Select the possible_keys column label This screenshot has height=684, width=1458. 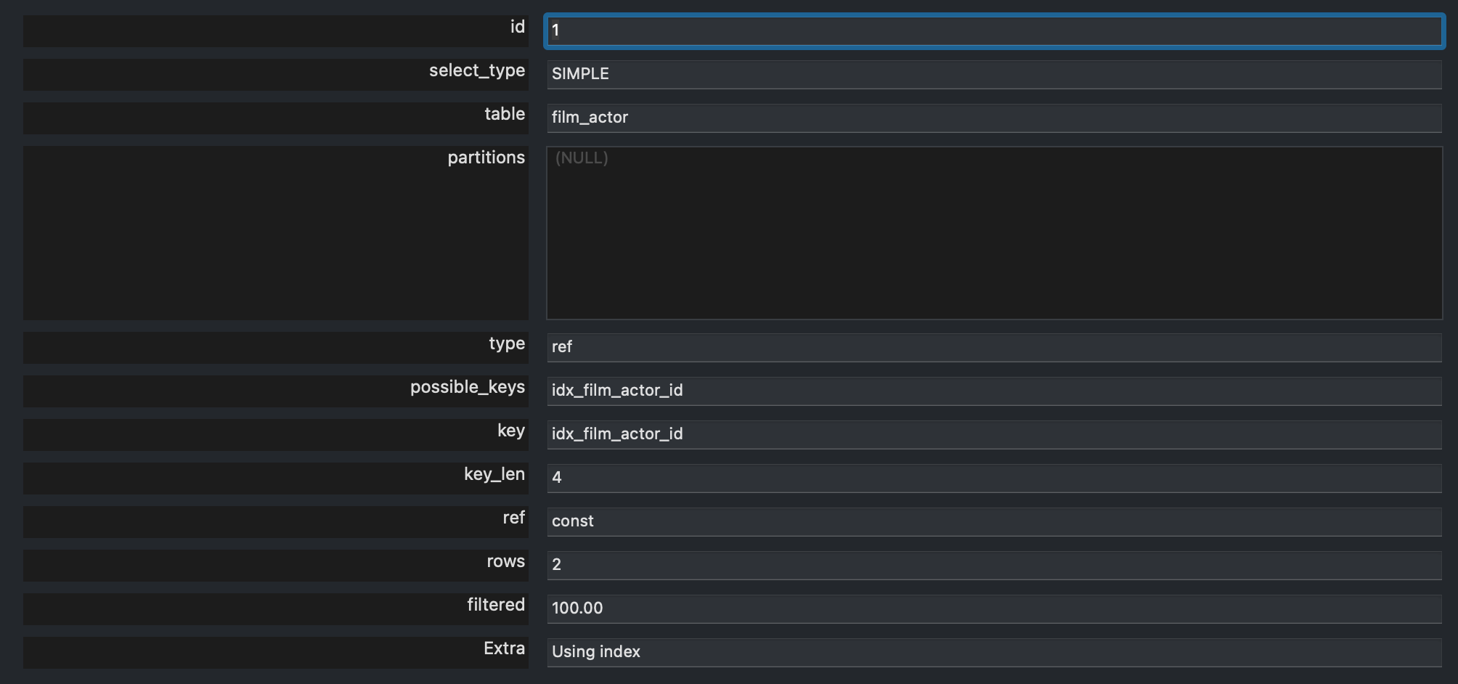click(467, 387)
